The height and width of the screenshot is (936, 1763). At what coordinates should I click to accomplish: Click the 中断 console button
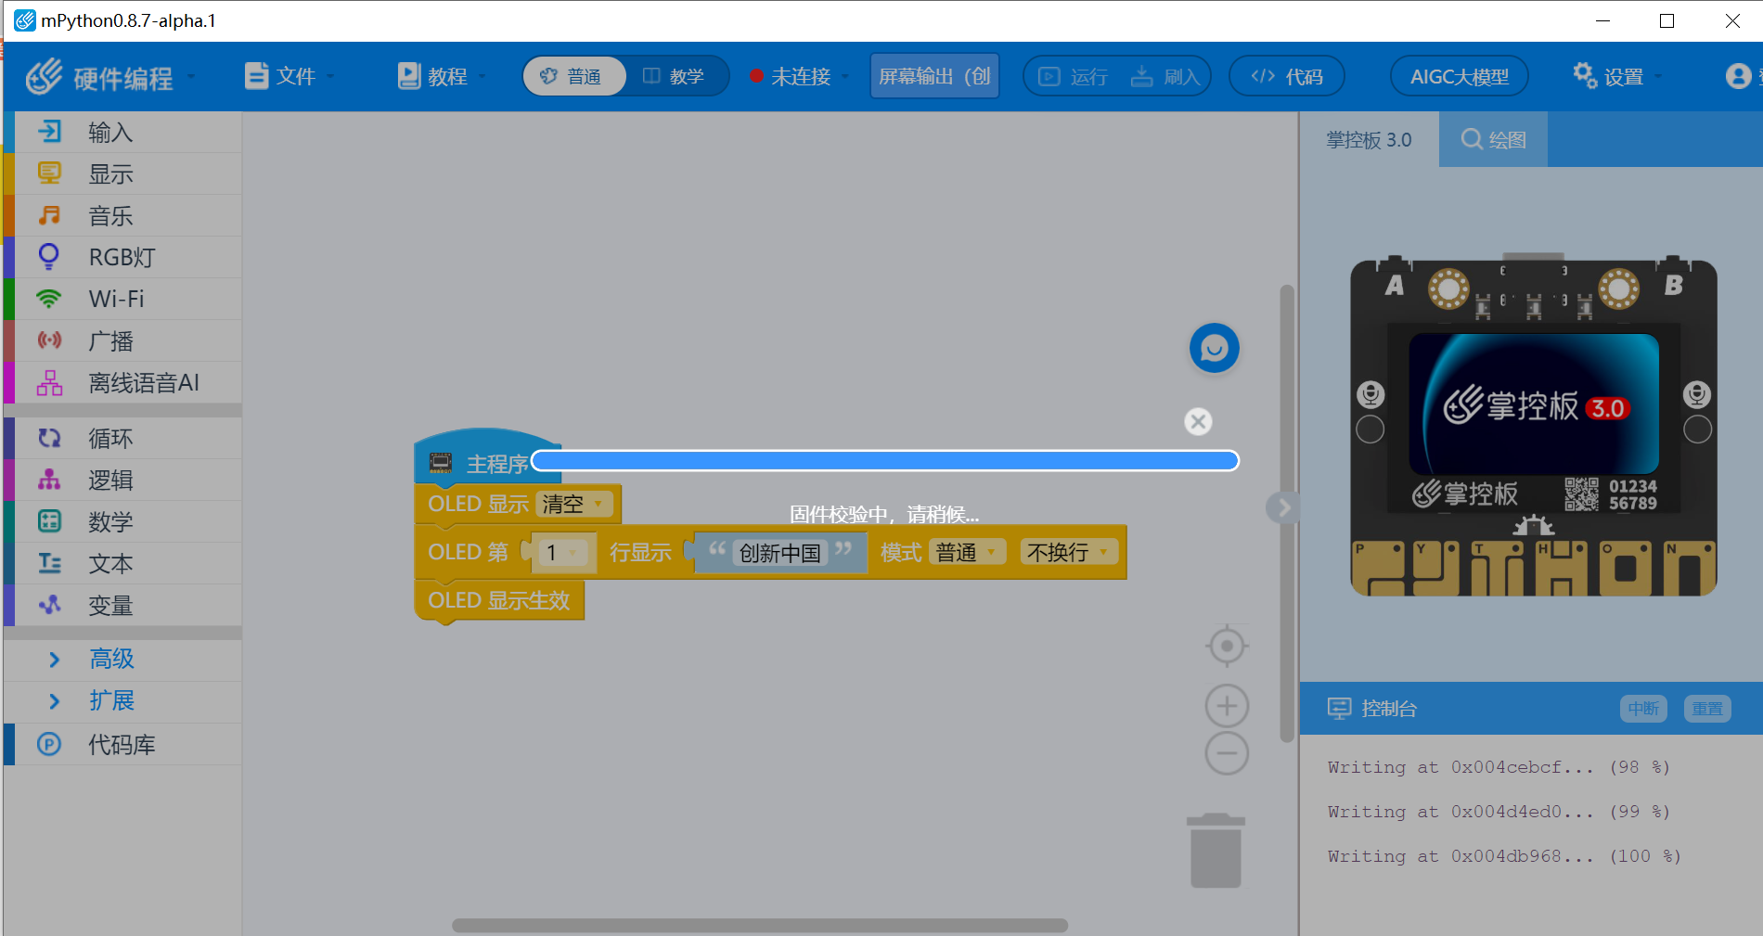pos(1643,709)
